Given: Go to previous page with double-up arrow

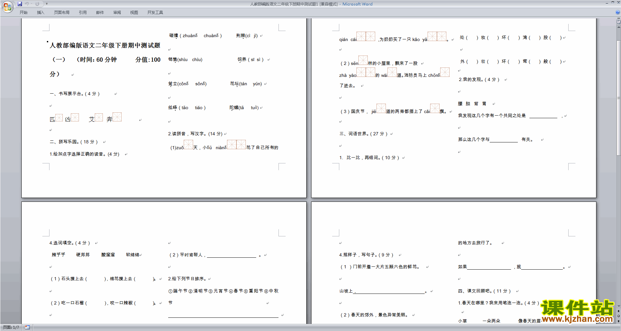Looking at the screenshot, I should click(x=619, y=311).
